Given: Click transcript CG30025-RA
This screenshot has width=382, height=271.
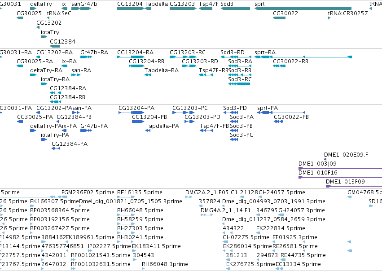Looking at the screenshot, I should 35,61.
